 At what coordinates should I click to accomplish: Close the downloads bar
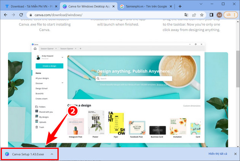[235, 154]
